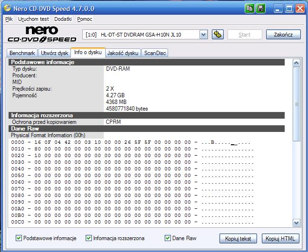Viewport: 308px width, 252px height.
Task: Click the hex row starting 0010
Action: (x=132, y=149)
